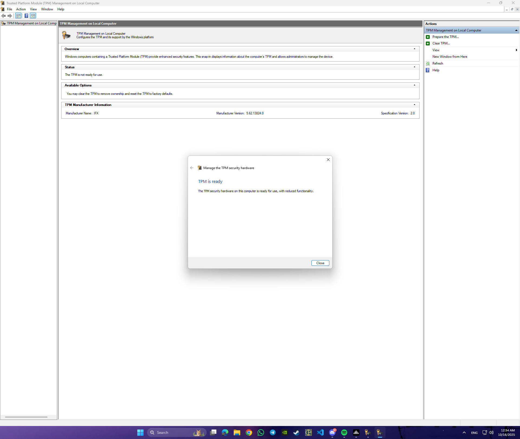520x439 pixels.
Task: Click Prepare the TPM action
Action: [445, 37]
